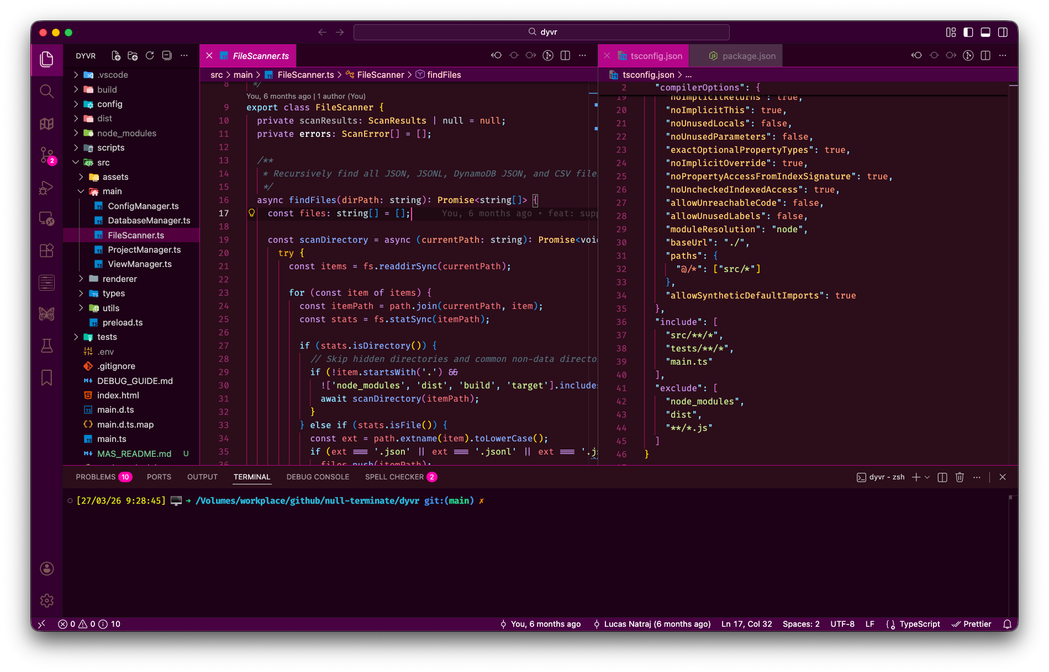Toggle secondary side bar layout button
Viewport: 1049px width, 672px height.
tap(1003, 32)
